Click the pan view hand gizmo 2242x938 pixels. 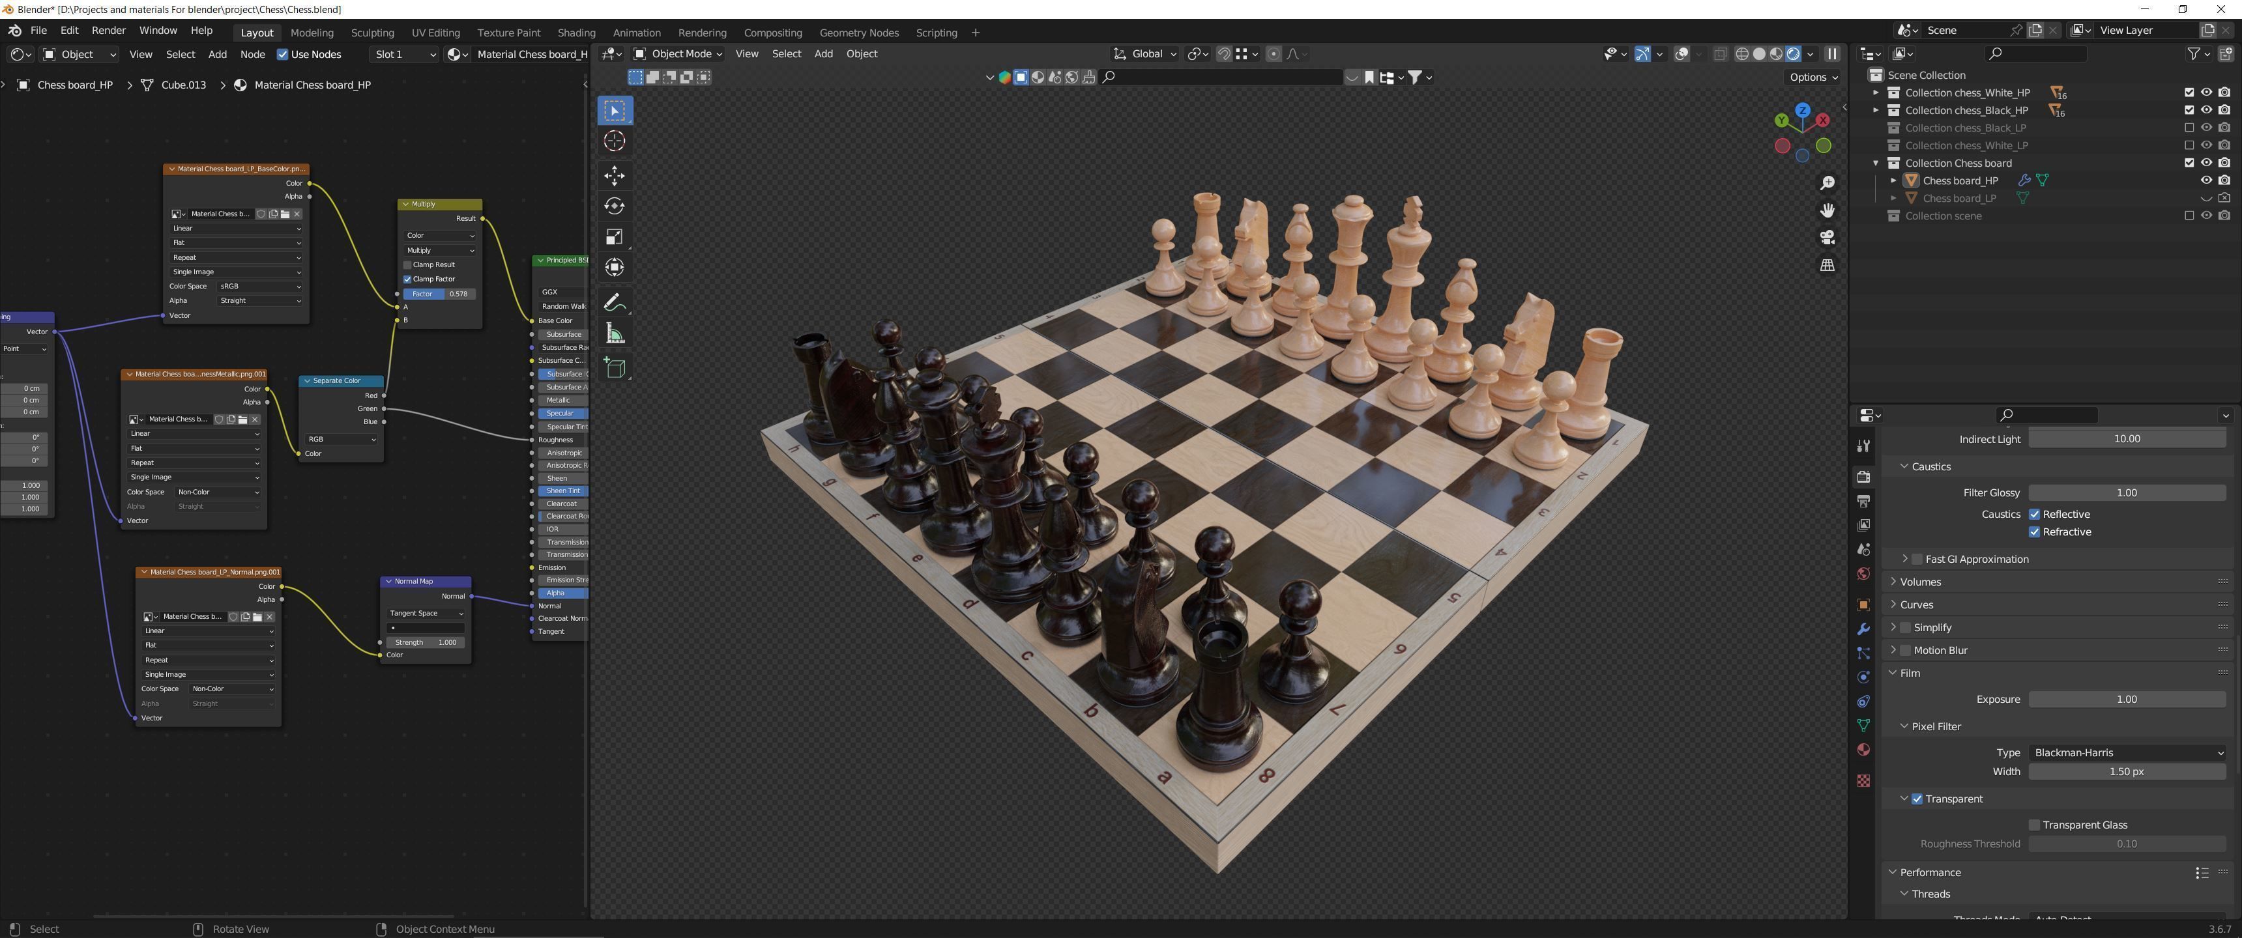1827,210
